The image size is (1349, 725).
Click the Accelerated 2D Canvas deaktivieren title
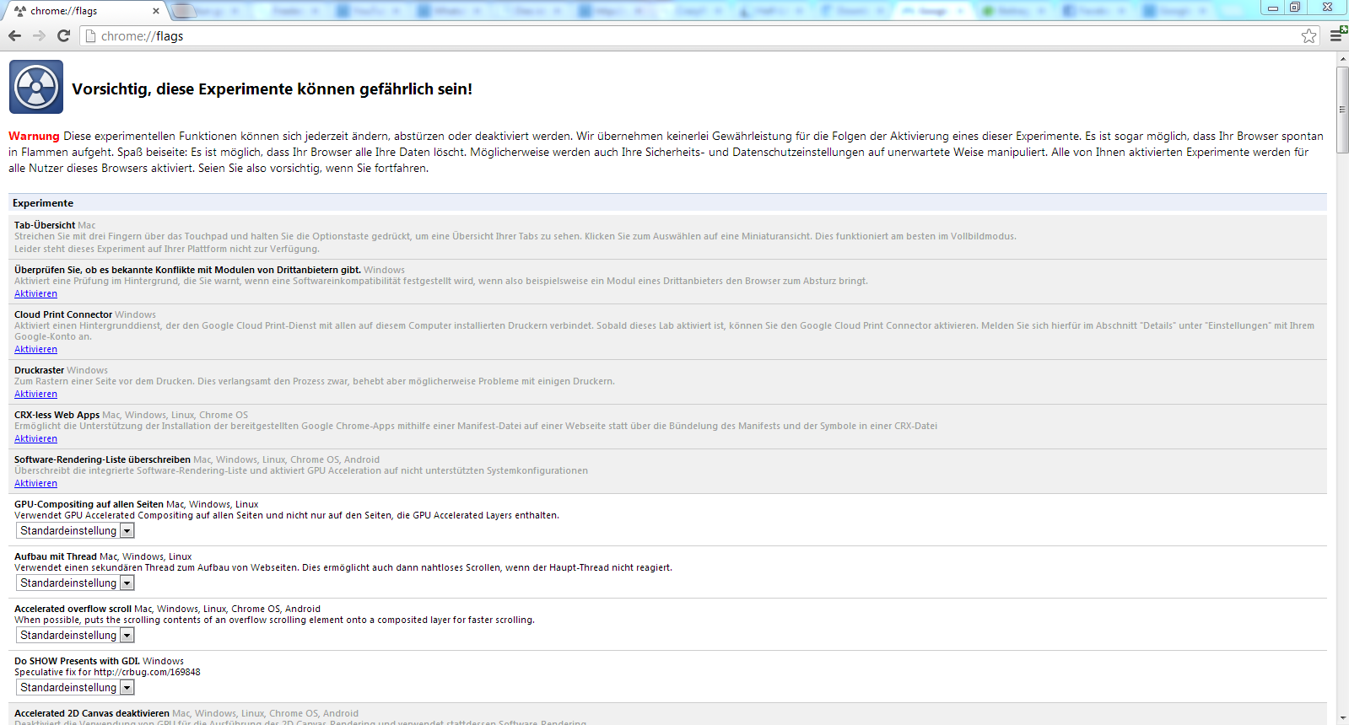tap(92, 713)
